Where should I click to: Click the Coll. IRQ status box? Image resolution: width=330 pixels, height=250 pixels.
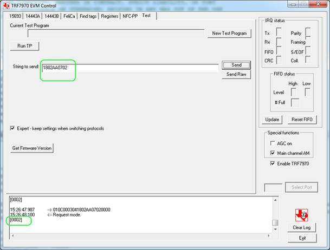[x=308, y=60]
